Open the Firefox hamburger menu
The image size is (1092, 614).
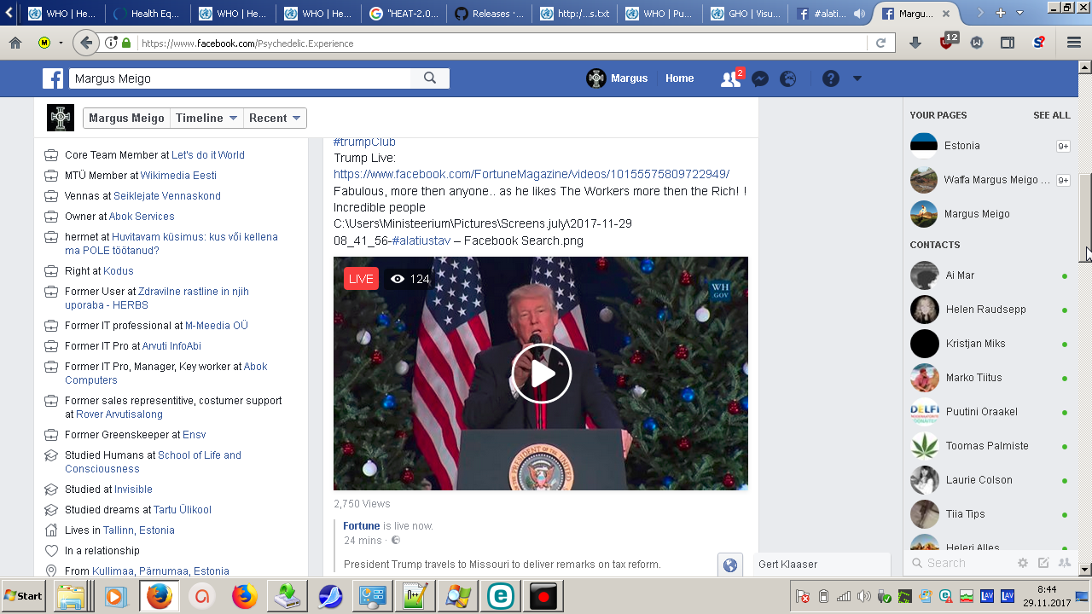point(1074,43)
